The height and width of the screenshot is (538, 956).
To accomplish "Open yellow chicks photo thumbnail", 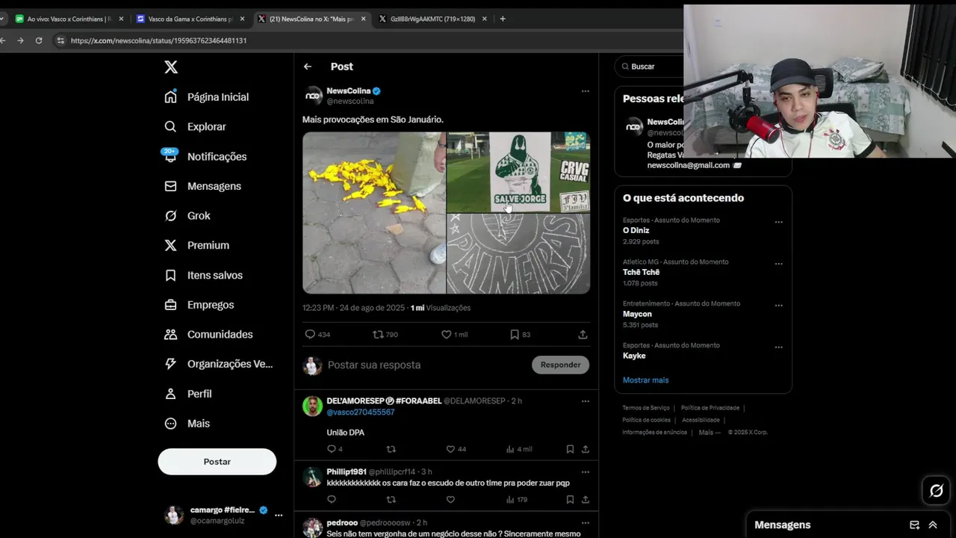I will pyautogui.click(x=373, y=213).
